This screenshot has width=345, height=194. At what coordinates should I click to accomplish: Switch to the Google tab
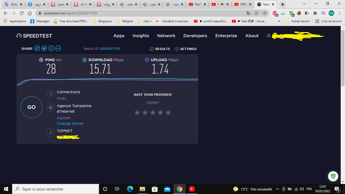14,4
